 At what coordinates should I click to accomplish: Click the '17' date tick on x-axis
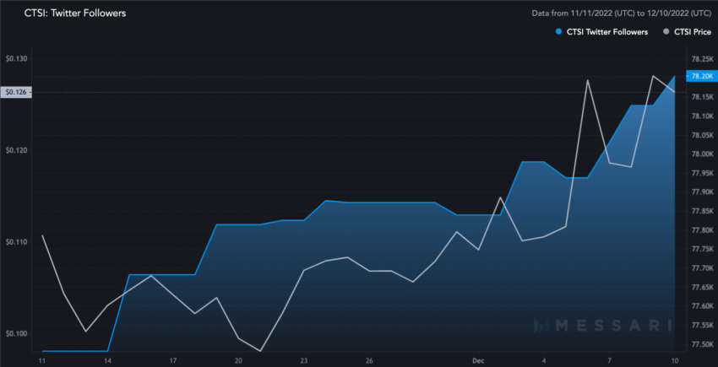(x=173, y=360)
